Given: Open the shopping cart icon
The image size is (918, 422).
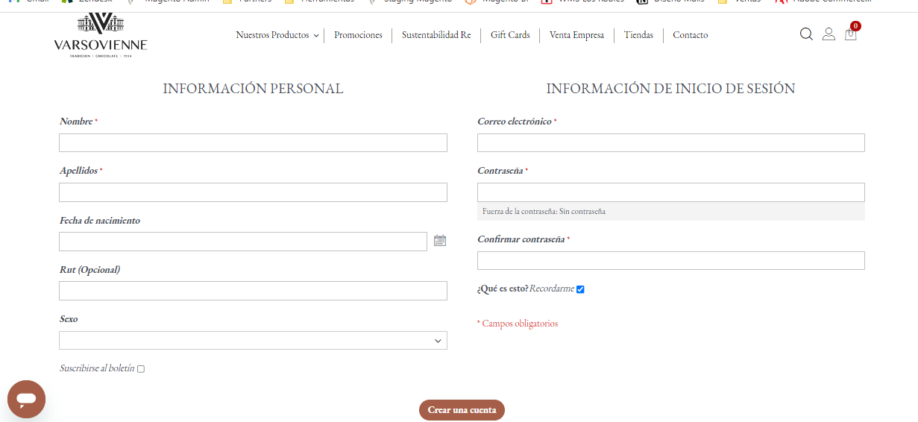Looking at the screenshot, I should pos(850,34).
